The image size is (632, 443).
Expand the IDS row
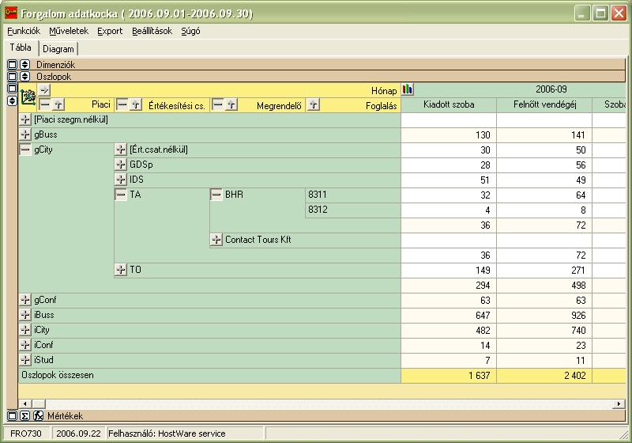pyautogui.click(x=121, y=180)
